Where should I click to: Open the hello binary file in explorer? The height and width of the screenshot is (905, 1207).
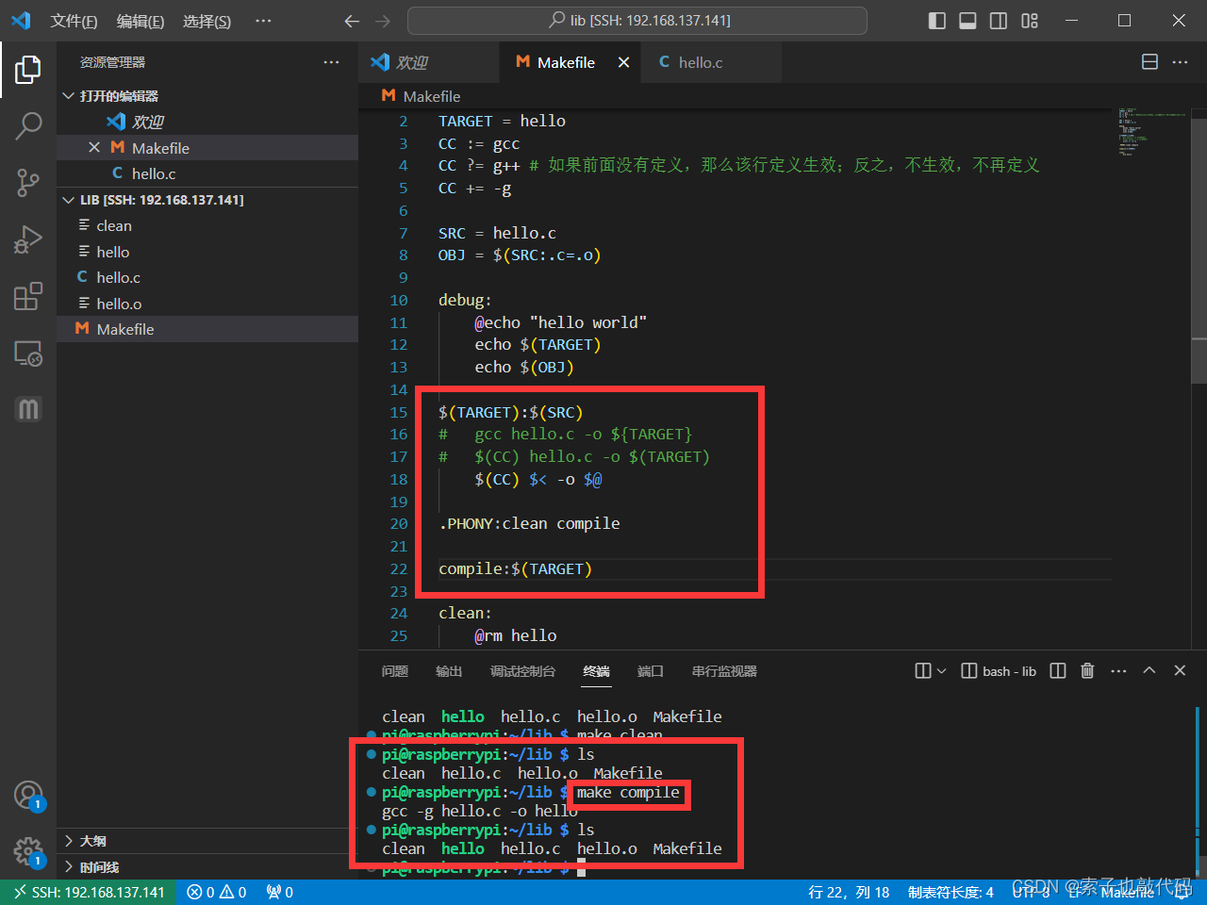pyautogui.click(x=207, y=252)
